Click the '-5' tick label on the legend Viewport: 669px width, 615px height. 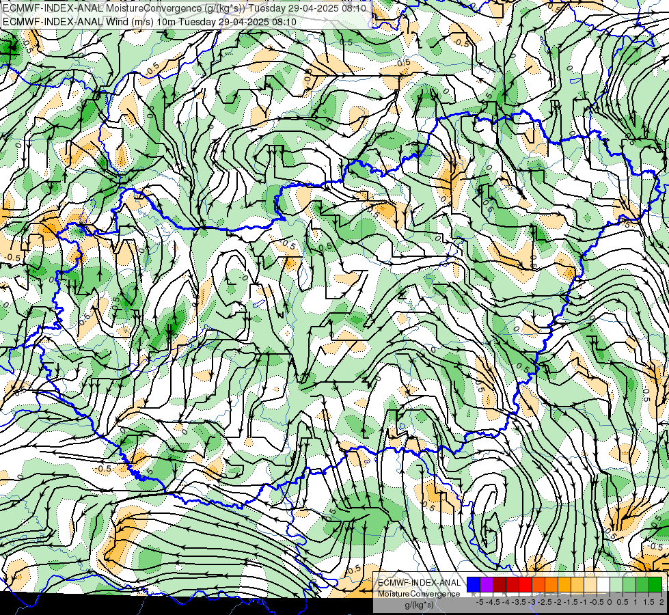point(480,602)
